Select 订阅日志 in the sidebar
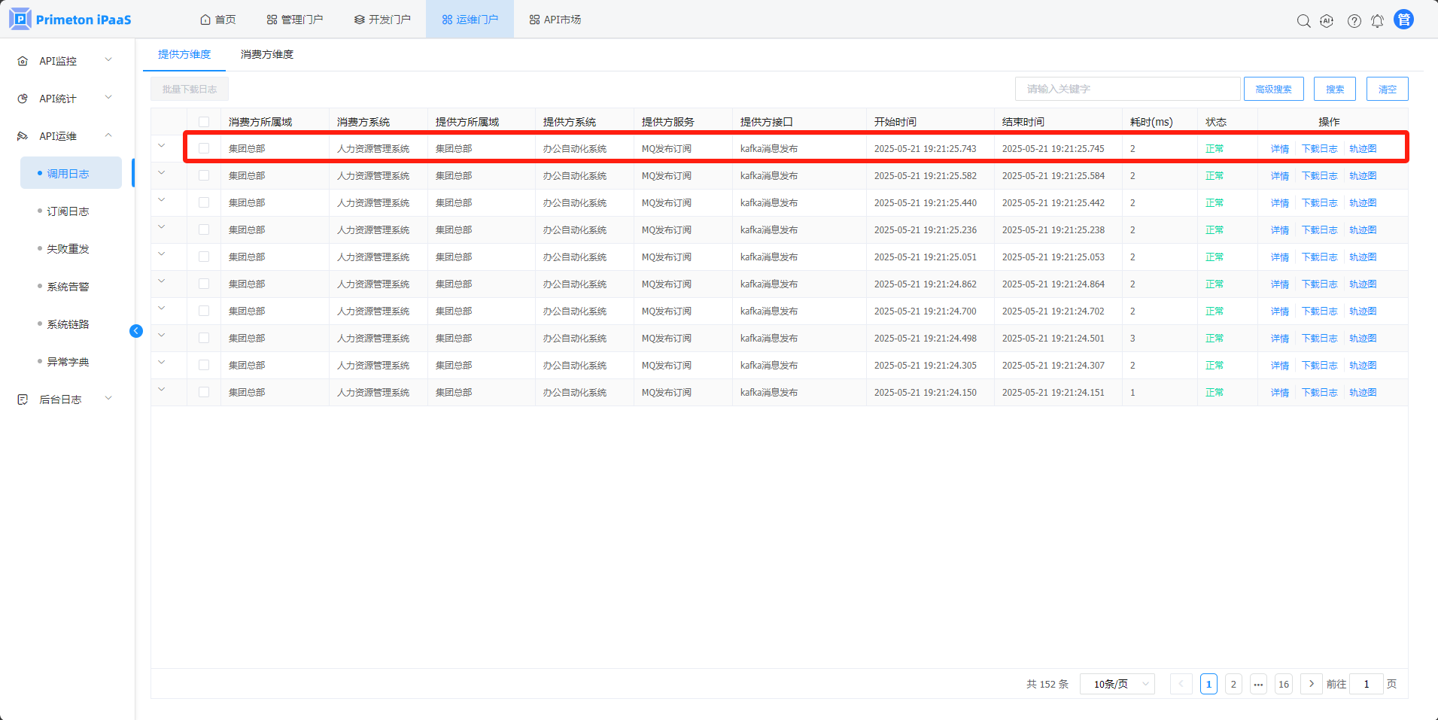 tap(68, 211)
